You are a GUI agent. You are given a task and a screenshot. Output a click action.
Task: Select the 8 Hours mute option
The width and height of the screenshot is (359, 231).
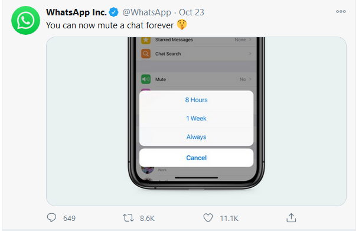coord(196,100)
